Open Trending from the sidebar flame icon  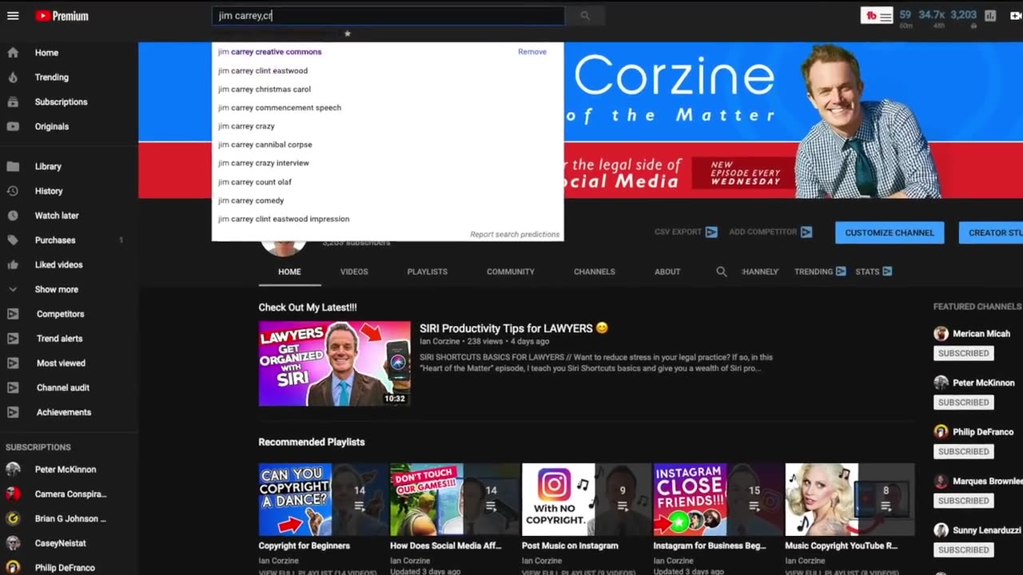click(x=13, y=77)
